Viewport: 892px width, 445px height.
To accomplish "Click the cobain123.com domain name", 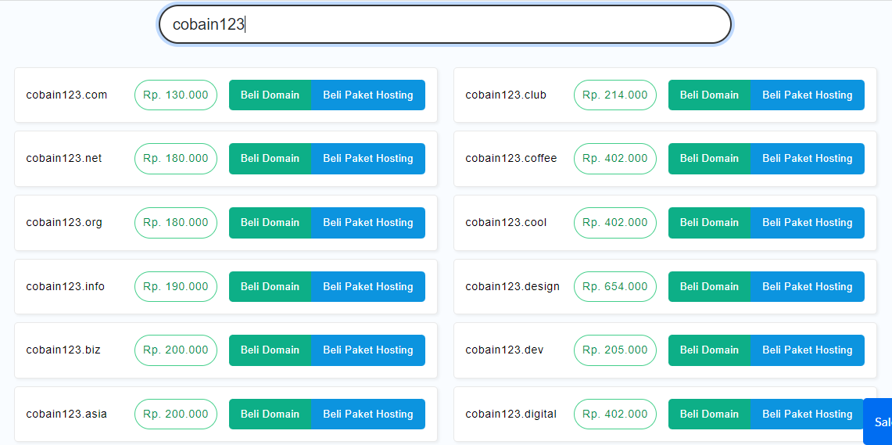I will point(66,95).
